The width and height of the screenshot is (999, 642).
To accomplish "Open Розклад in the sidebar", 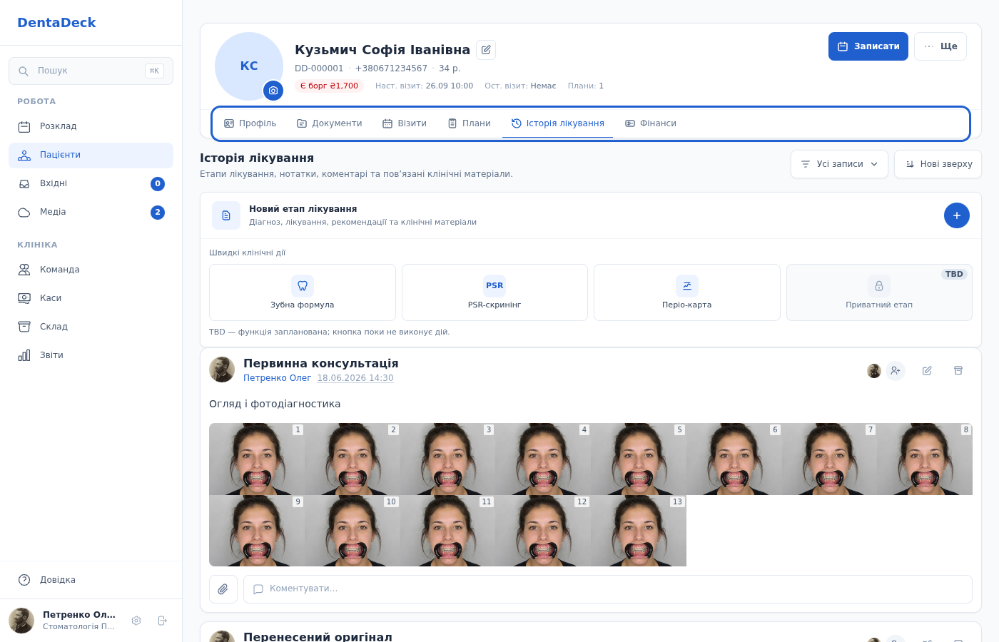I will 91,127.
